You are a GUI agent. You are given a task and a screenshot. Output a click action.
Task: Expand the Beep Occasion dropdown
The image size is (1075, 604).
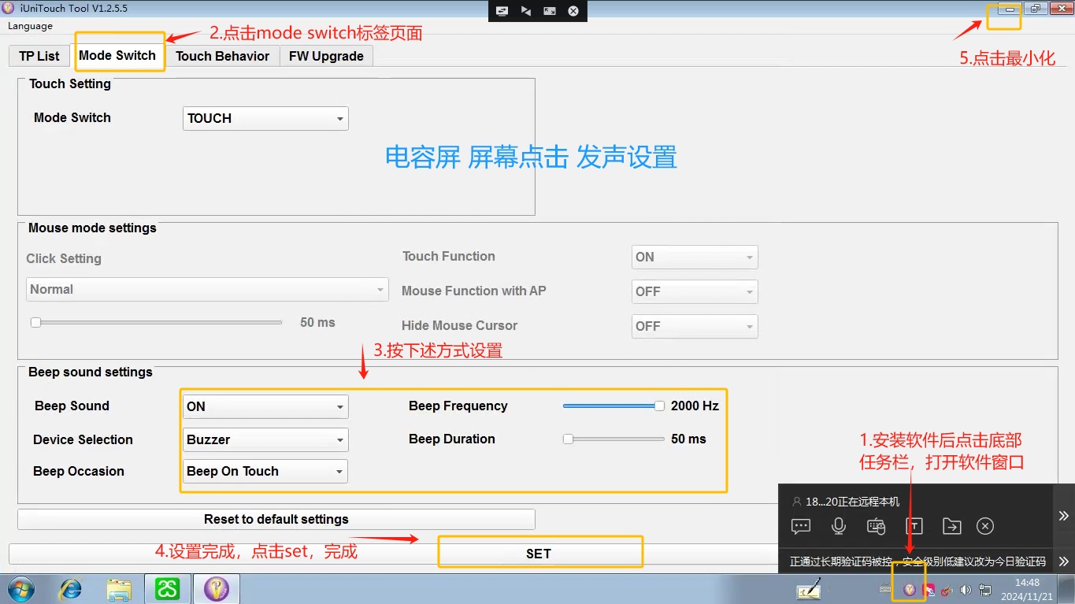click(265, 472)
